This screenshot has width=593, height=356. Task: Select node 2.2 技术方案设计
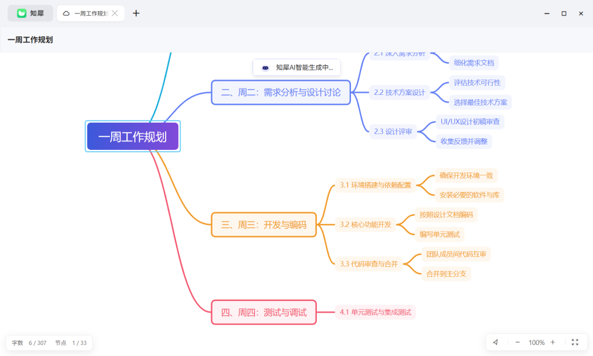pos(400,92)
